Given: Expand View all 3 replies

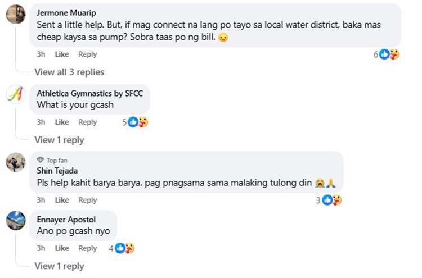Looking at the screenshot, I should tap(69, 72).
